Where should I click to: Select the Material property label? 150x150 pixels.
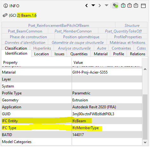coord(9,72)
